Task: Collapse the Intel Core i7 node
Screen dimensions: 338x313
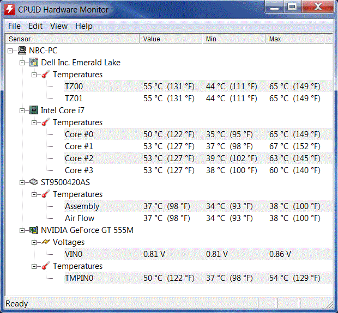Action: point(22,111)
